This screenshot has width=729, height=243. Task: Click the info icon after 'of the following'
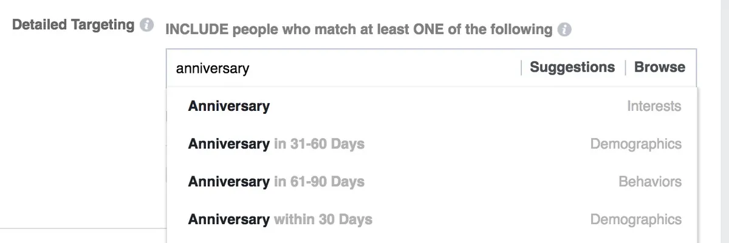(x=565, y=30)
